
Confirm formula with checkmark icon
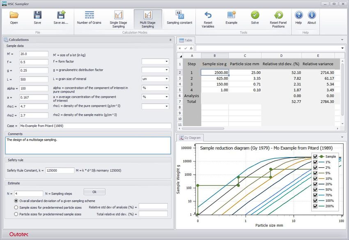point(186,48)
